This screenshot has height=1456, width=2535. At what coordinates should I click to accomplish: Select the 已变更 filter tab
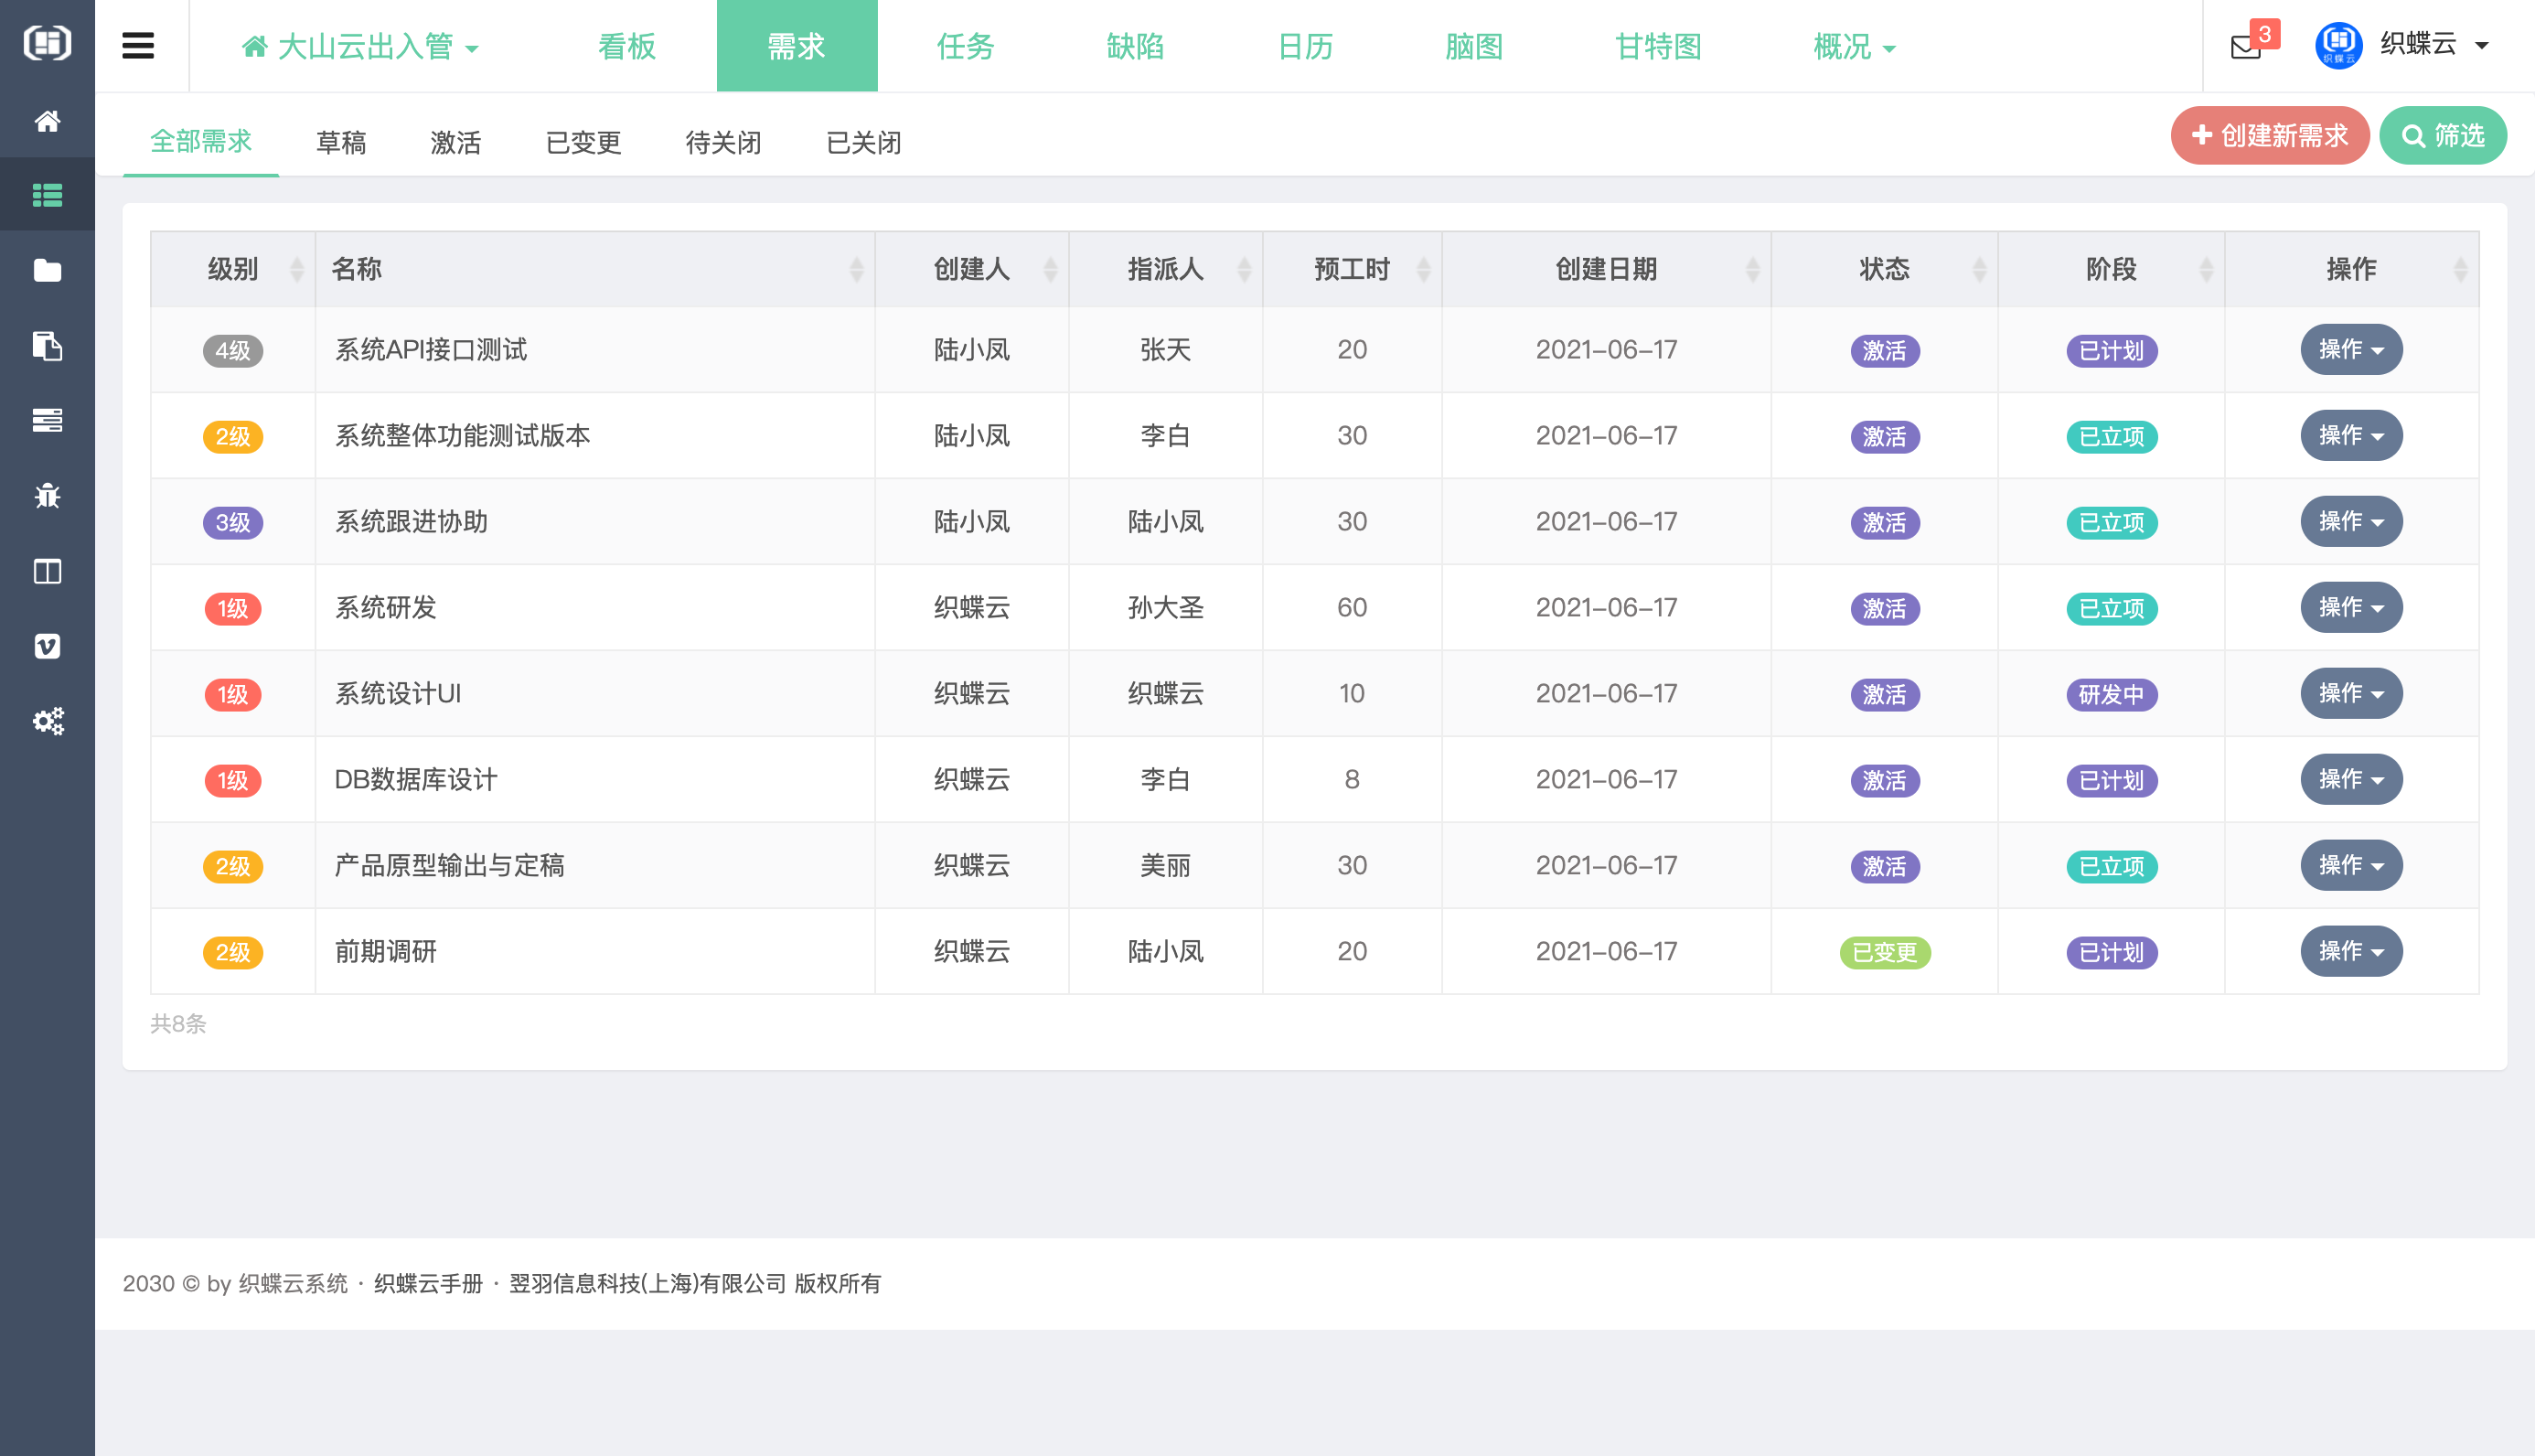click(583, 143)
